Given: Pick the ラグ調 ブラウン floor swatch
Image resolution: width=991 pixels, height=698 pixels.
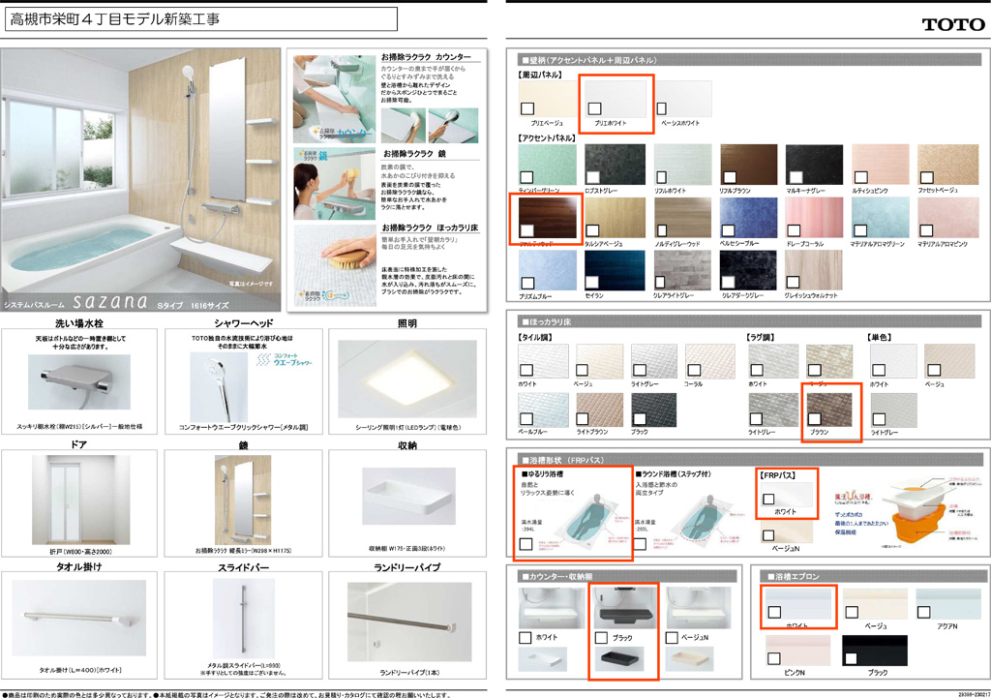Looking at the screenshot, I should click(829, 410).
